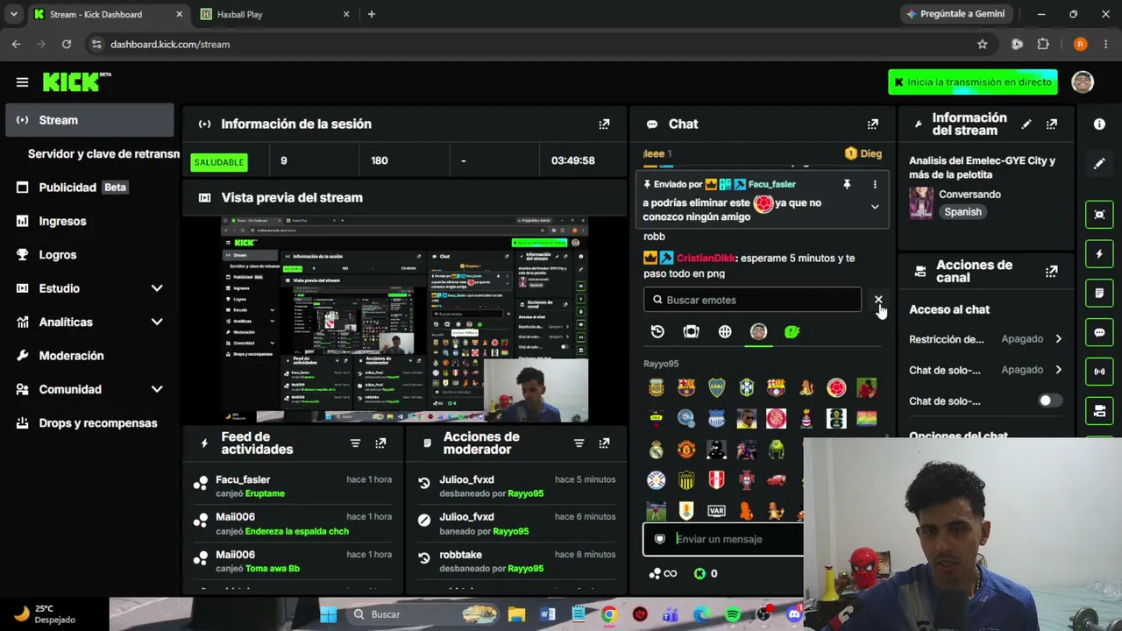Toggle the stream preview widget icon in sidebar
Screen dimensions: 1122x631
coord(1099,215)
